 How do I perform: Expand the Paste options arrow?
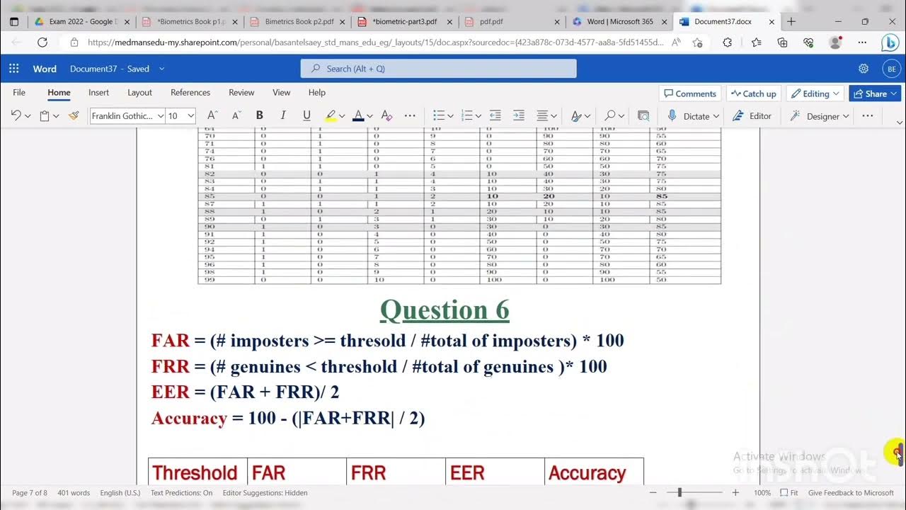56,116
